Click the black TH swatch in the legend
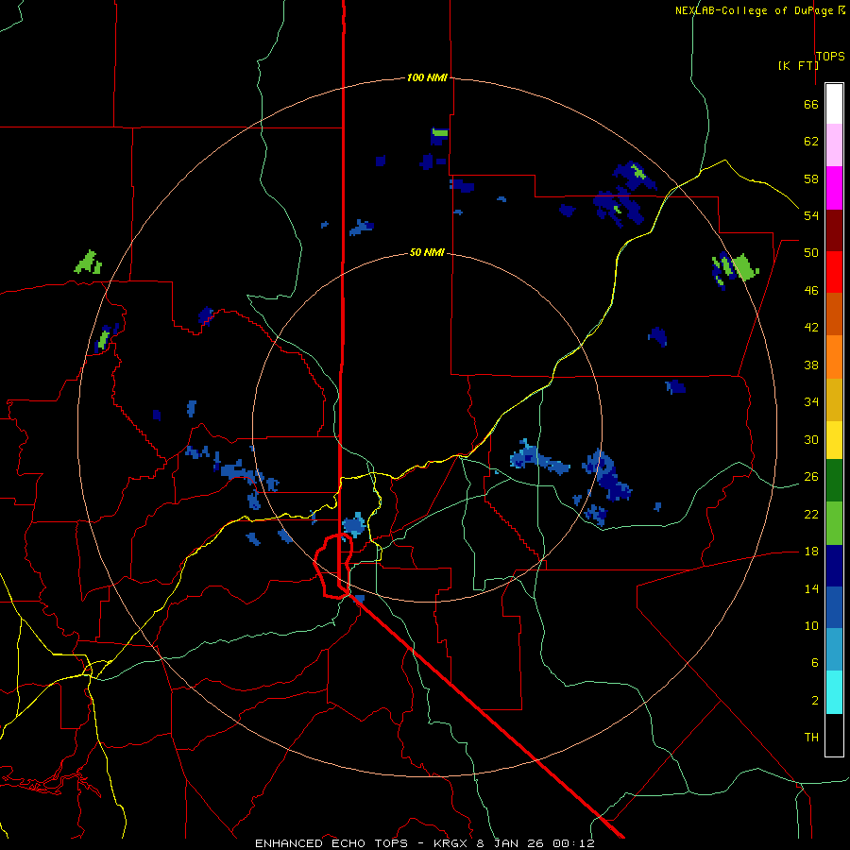Viewport: 850px width, 850px height. point(834,735)
